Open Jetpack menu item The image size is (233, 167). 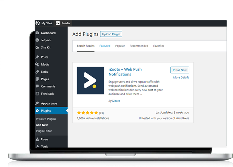[x=46, y=40]
